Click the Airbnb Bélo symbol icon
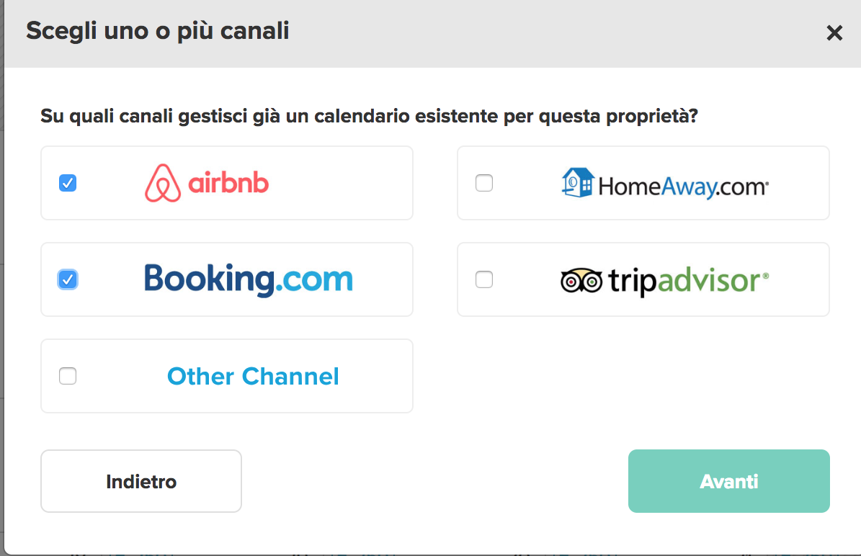 pos(163,183)
